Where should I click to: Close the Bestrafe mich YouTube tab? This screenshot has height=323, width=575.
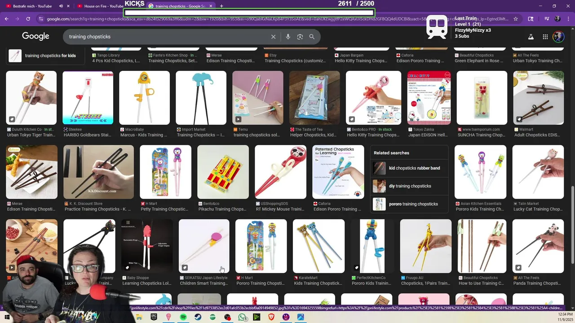(x=69, y=6)
